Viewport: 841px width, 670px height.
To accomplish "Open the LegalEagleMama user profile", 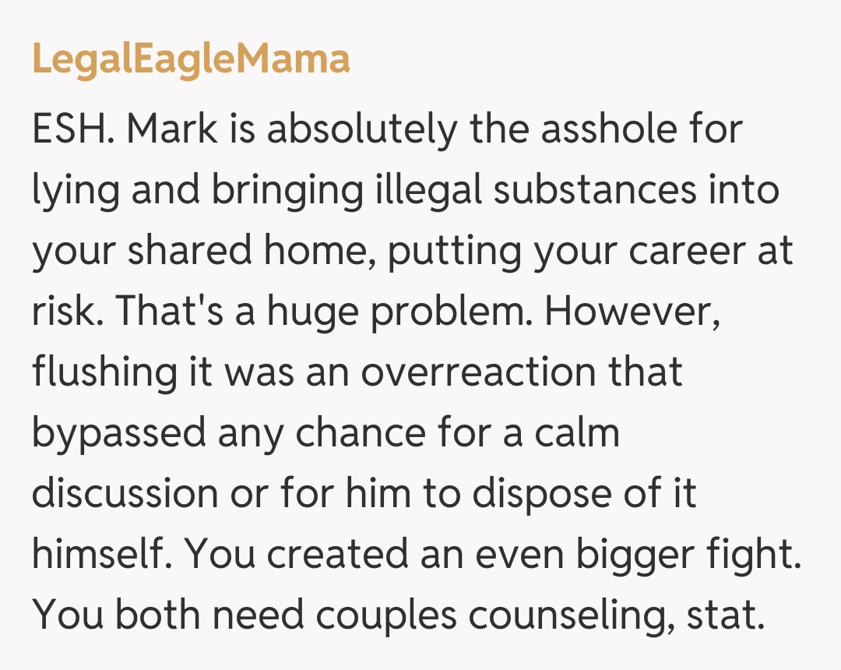I will (191, 60).
